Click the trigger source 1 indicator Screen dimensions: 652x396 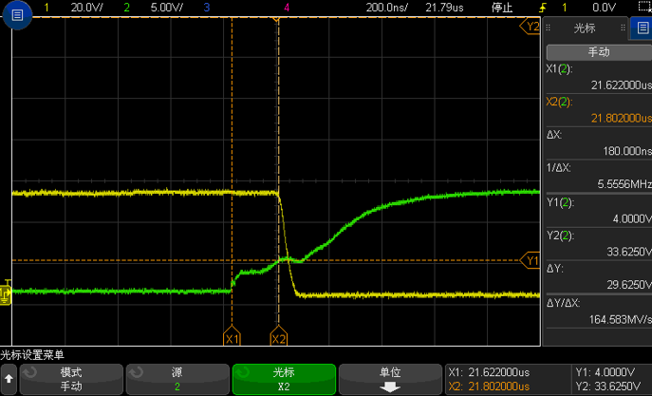pos(565,7)
